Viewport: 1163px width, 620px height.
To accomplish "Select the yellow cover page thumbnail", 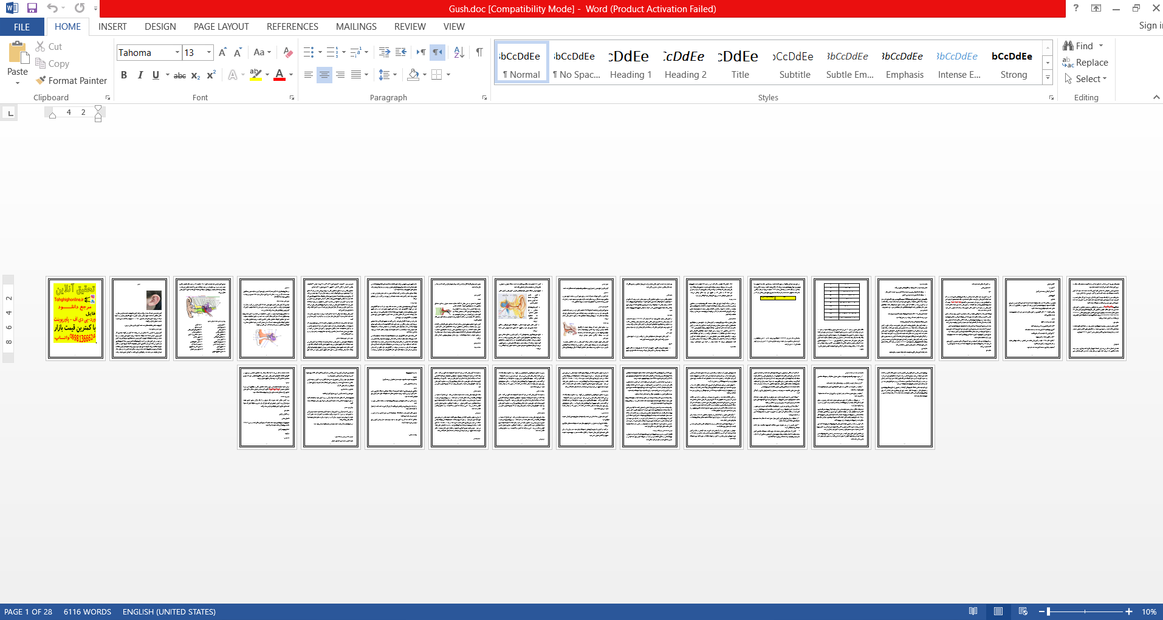I will pos(75,319).
